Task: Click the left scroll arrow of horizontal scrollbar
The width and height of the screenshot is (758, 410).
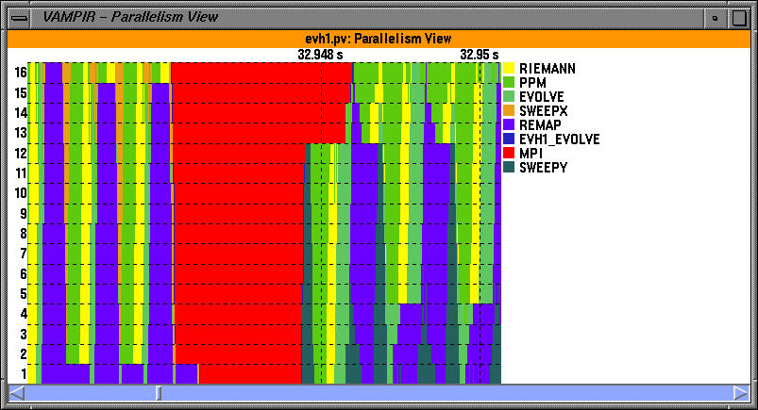Action: coord(17,393)
